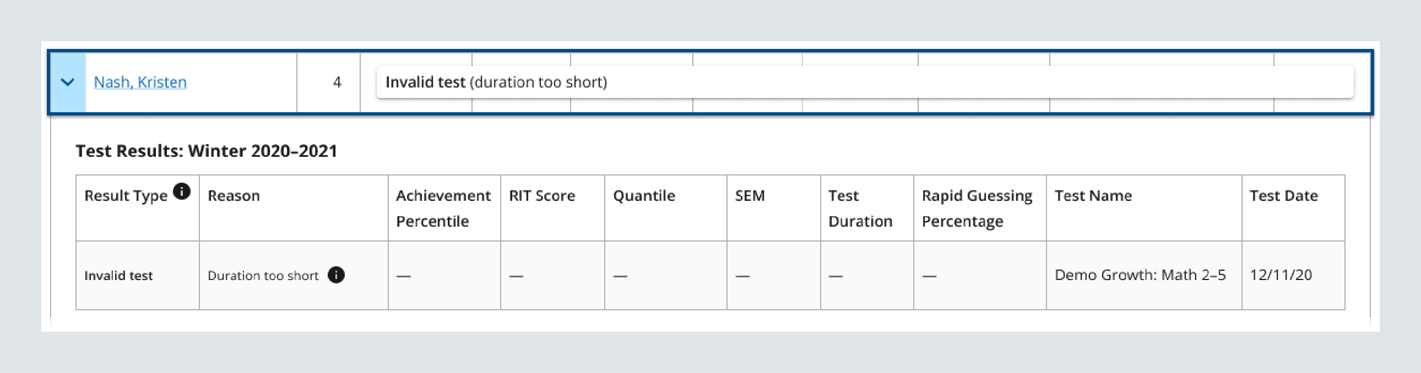The height and width of the screenshot is (373, 1421).
Task: Click the Invalid test result type cell
Action: (x=118, y=276)
